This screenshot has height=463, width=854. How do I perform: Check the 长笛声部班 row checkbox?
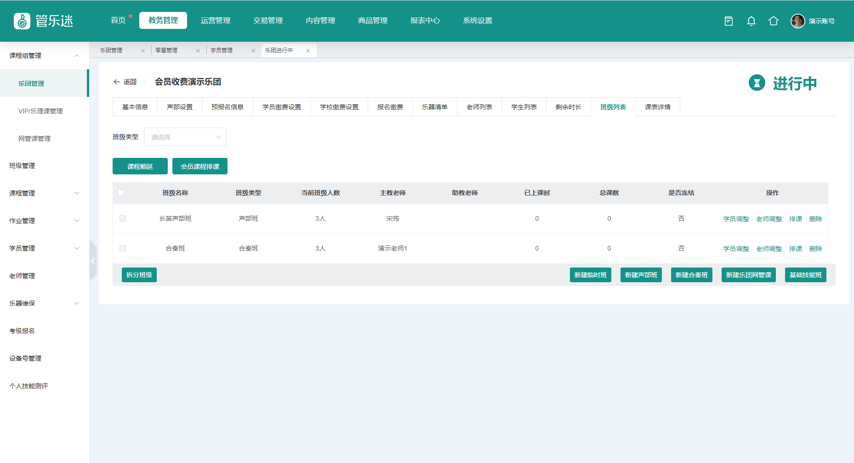click(123, 218)
